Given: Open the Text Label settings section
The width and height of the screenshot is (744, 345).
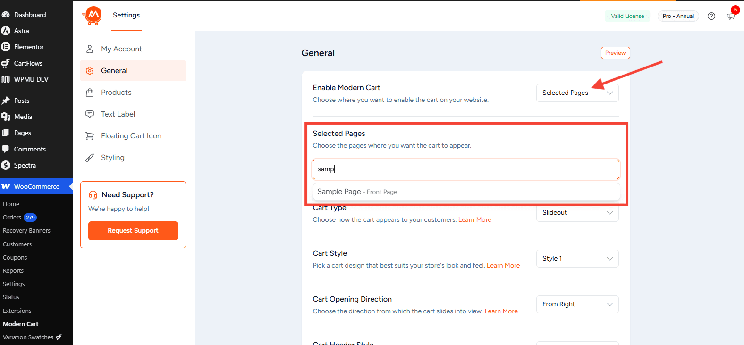Looking at the screenshot, I should [133, 114].
